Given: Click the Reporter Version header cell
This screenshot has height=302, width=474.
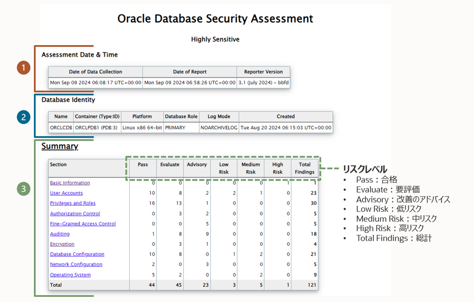Looking at the screenshot, I should (x=263, y=72).
